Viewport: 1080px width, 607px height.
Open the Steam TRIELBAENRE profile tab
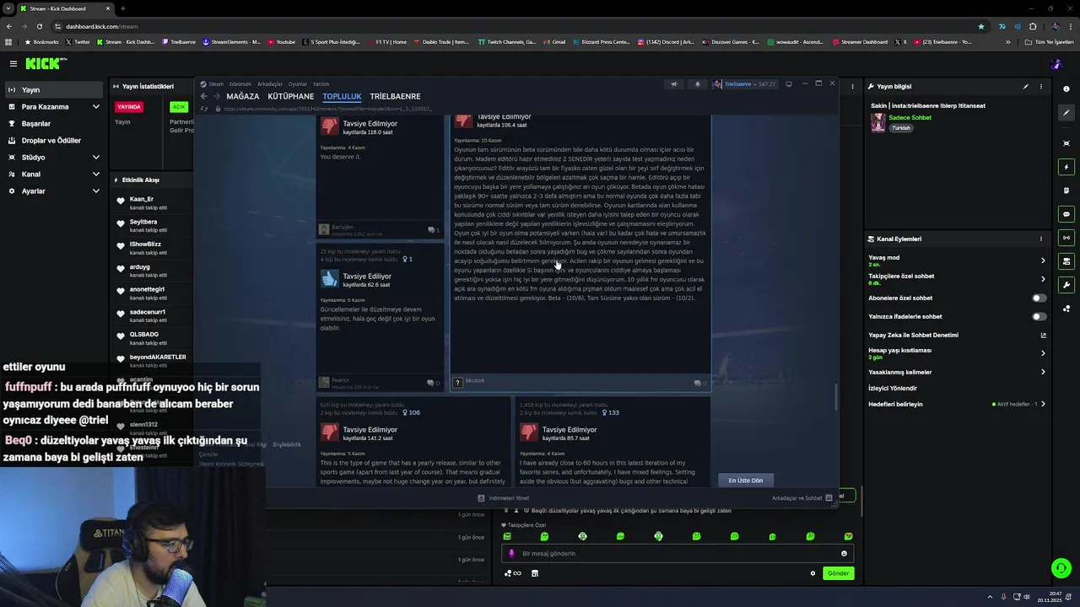395,96
